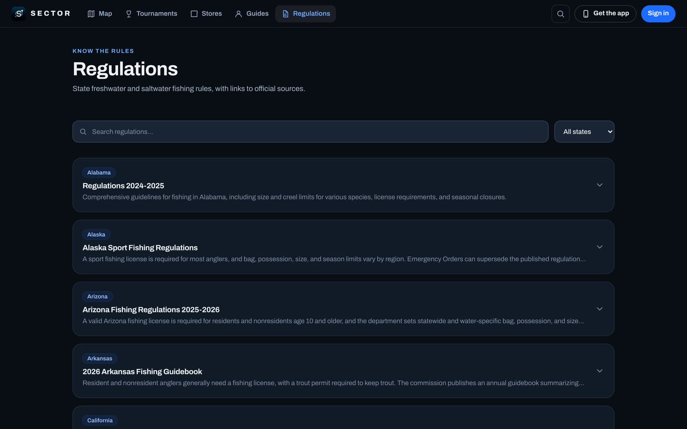The width and height of the screenshot is (687, 429).
Task: Click the Arkansas state tag
Action: tap(100, 359)
